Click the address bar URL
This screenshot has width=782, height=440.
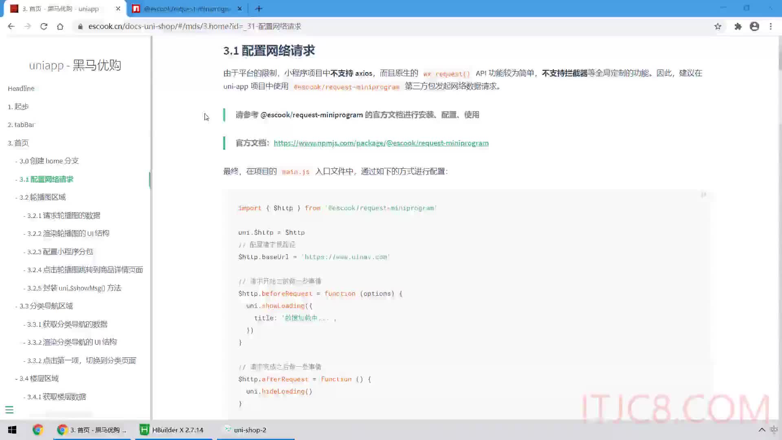point(195,26)
